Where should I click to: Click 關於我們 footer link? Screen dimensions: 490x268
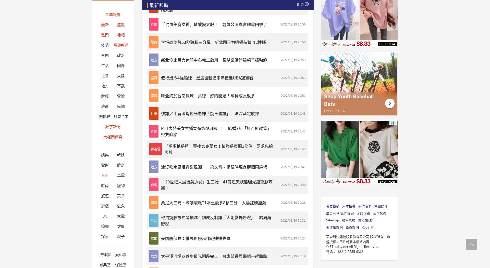365,206
